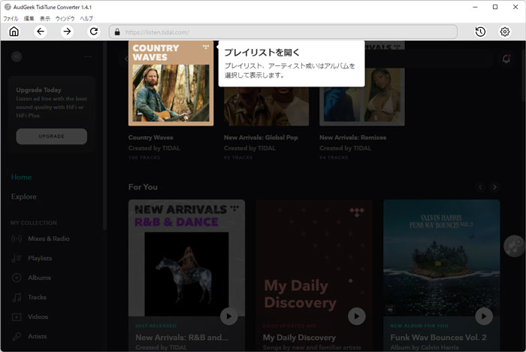Open New Arrivals: Global Pop cover
Screen dimensions: 526x352
266,107
